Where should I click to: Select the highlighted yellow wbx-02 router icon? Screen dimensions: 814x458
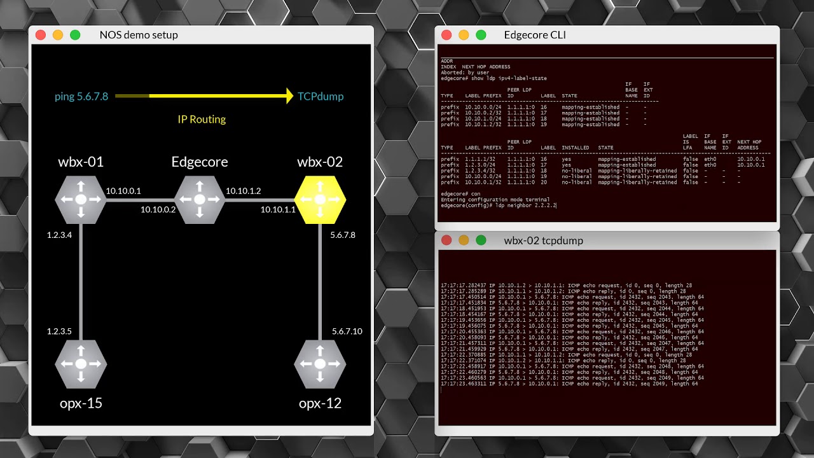coord(320,200)
